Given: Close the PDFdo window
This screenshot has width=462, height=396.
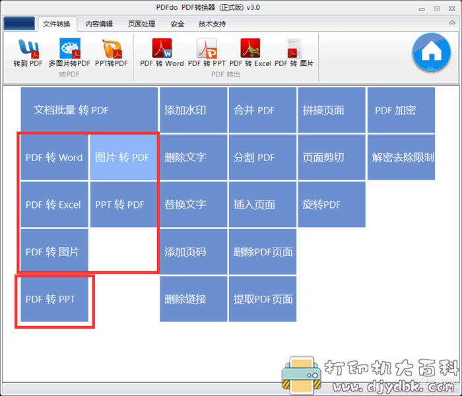Looking at the screenshot, I should 451,9.
